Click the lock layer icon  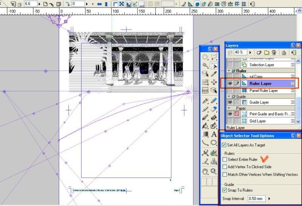[x=284, y=53]
